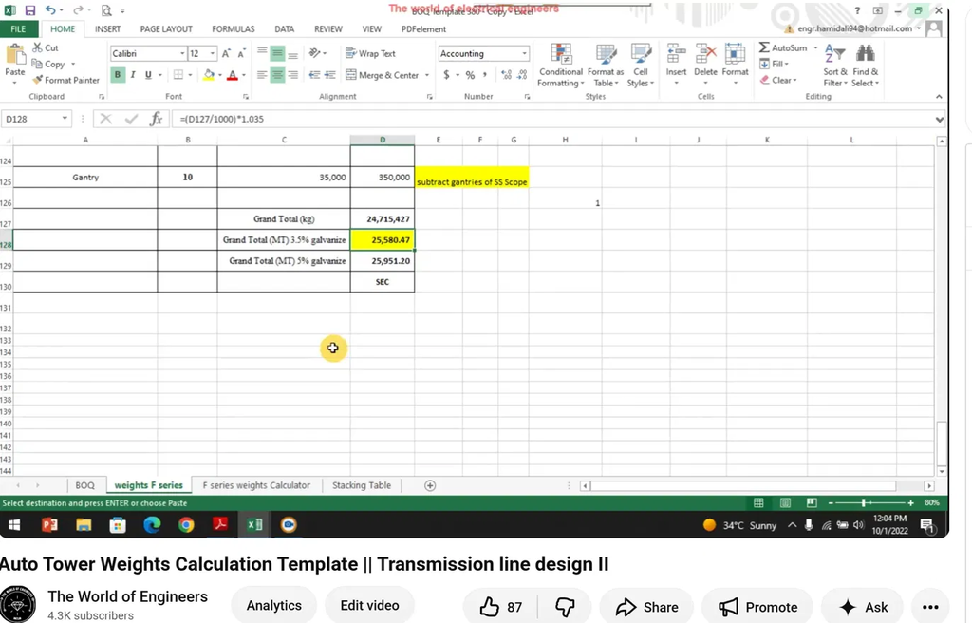
Task: Switch to Page Layout view icon
Action: 785,502
